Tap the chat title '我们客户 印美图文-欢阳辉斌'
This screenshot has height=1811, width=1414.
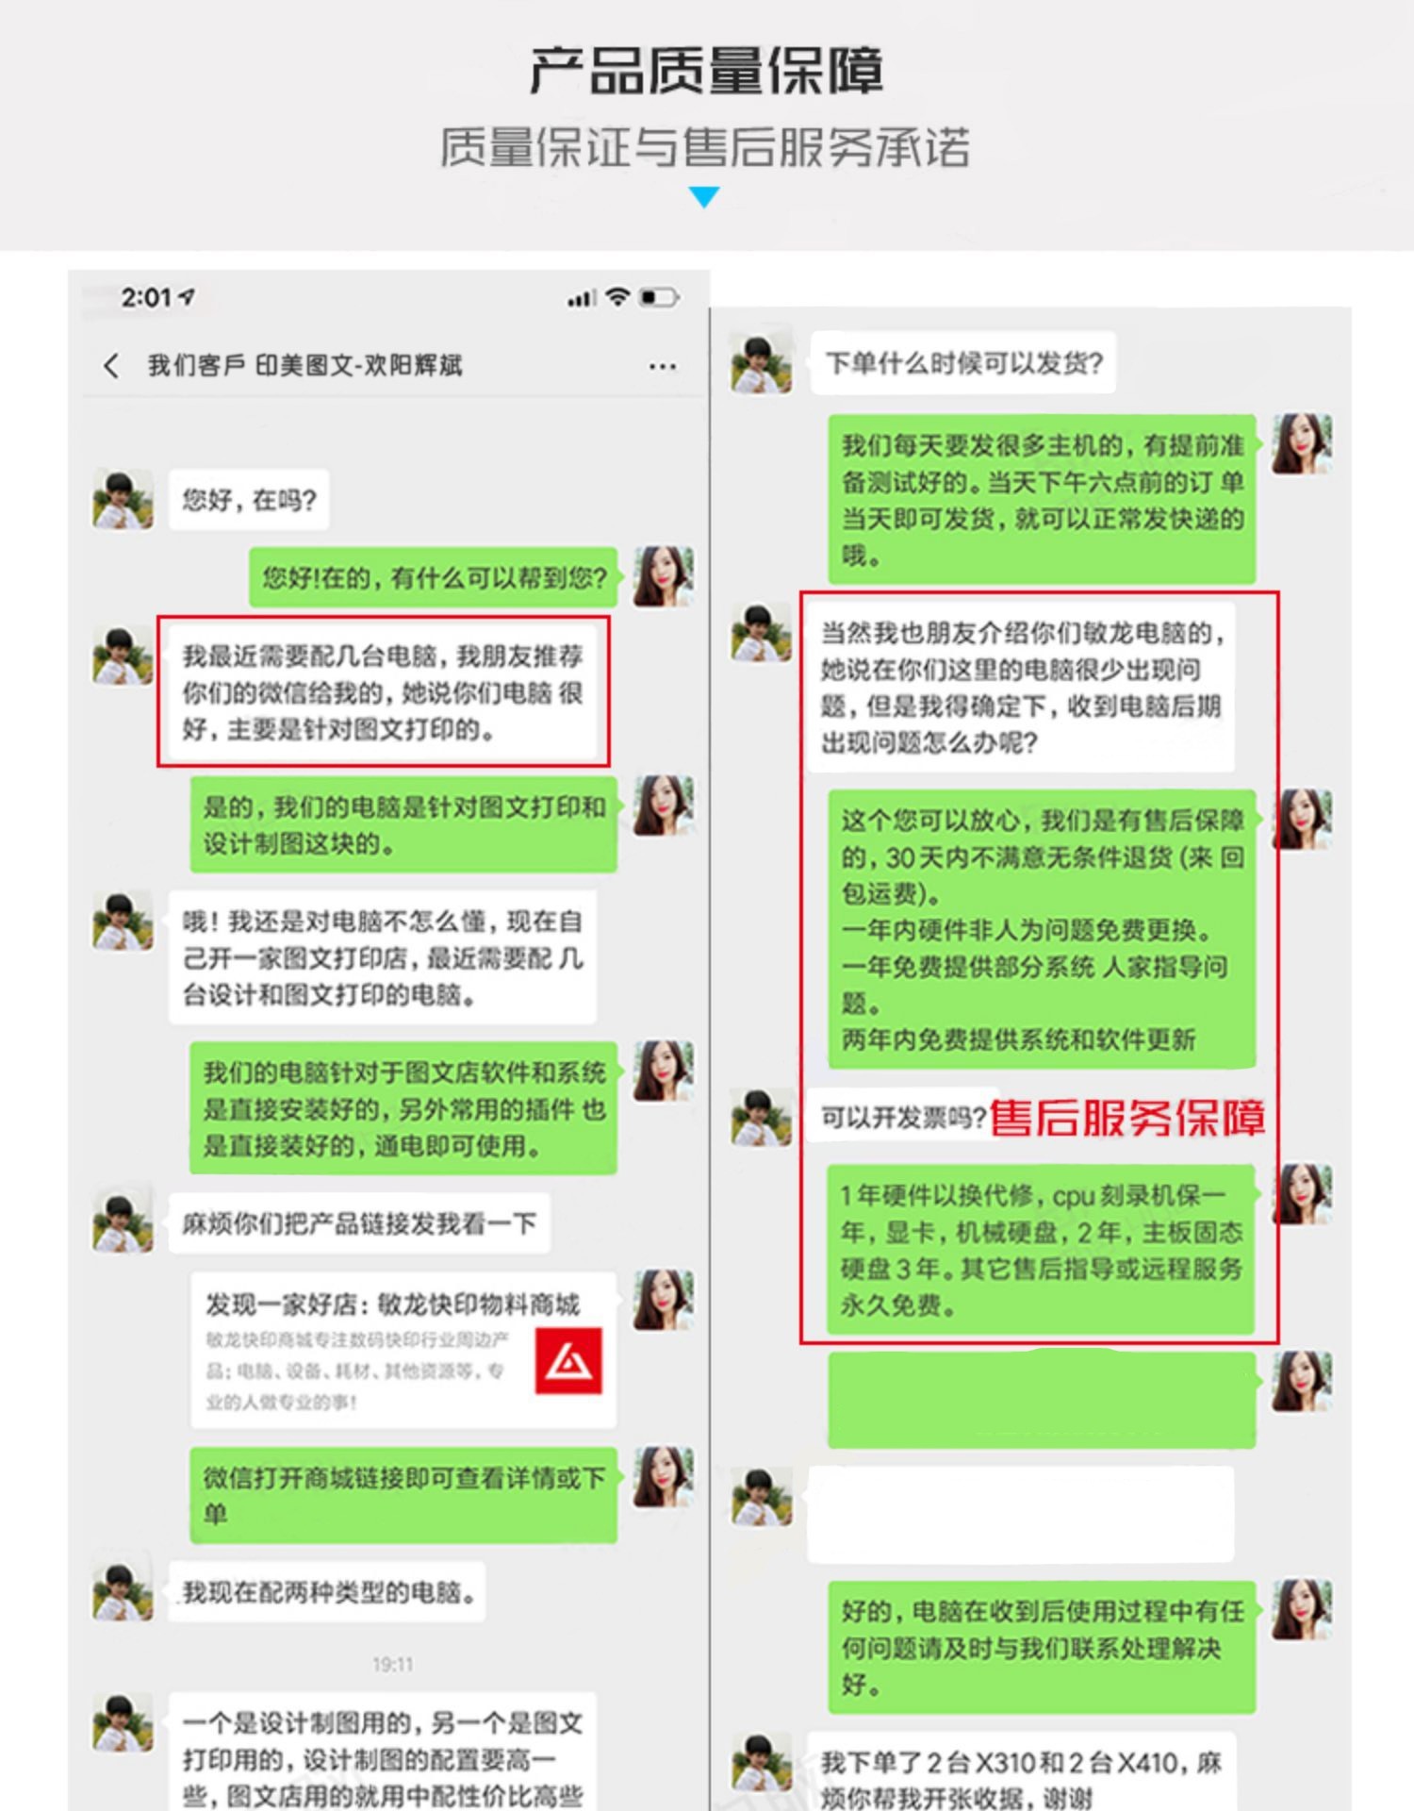(x=304, y=365)
